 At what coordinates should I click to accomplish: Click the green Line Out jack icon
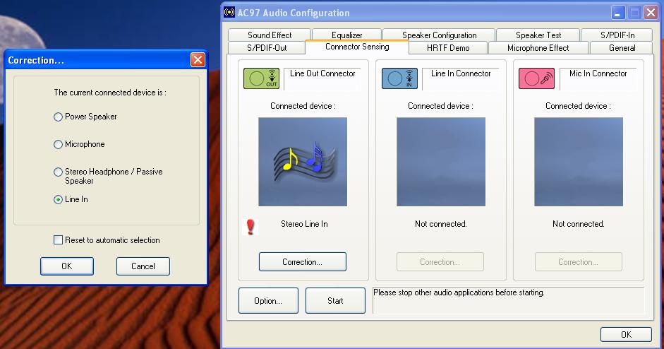pos(261,78)
